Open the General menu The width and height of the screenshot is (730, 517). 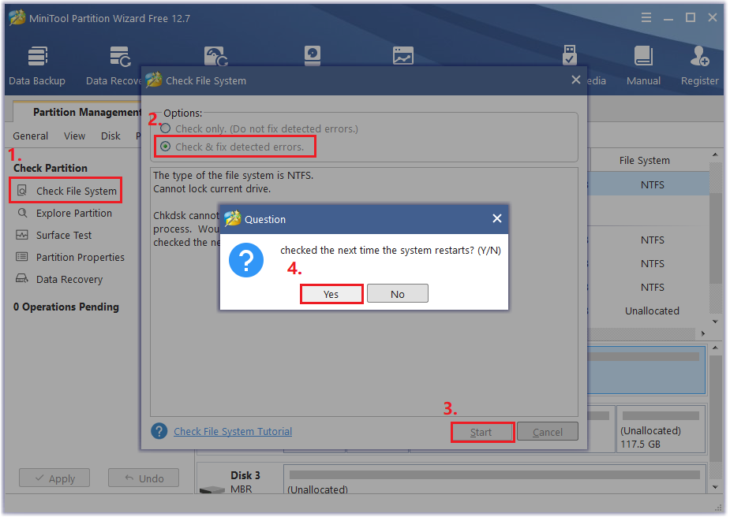pyautogui.click(x=30, y=136)
